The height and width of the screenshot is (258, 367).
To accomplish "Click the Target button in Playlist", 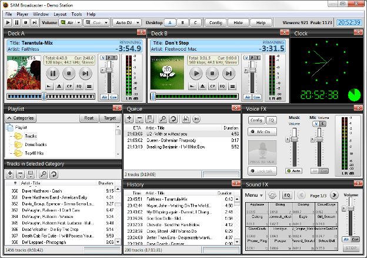I will pyautogui.click(x=110, y=118).
